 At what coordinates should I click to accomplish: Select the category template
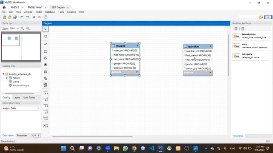[x=251, y=56]
